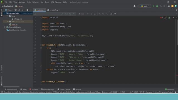Viewport: 178px width, 100px height.
Task: Open the Navigate menu
Action: pos(22,2)
